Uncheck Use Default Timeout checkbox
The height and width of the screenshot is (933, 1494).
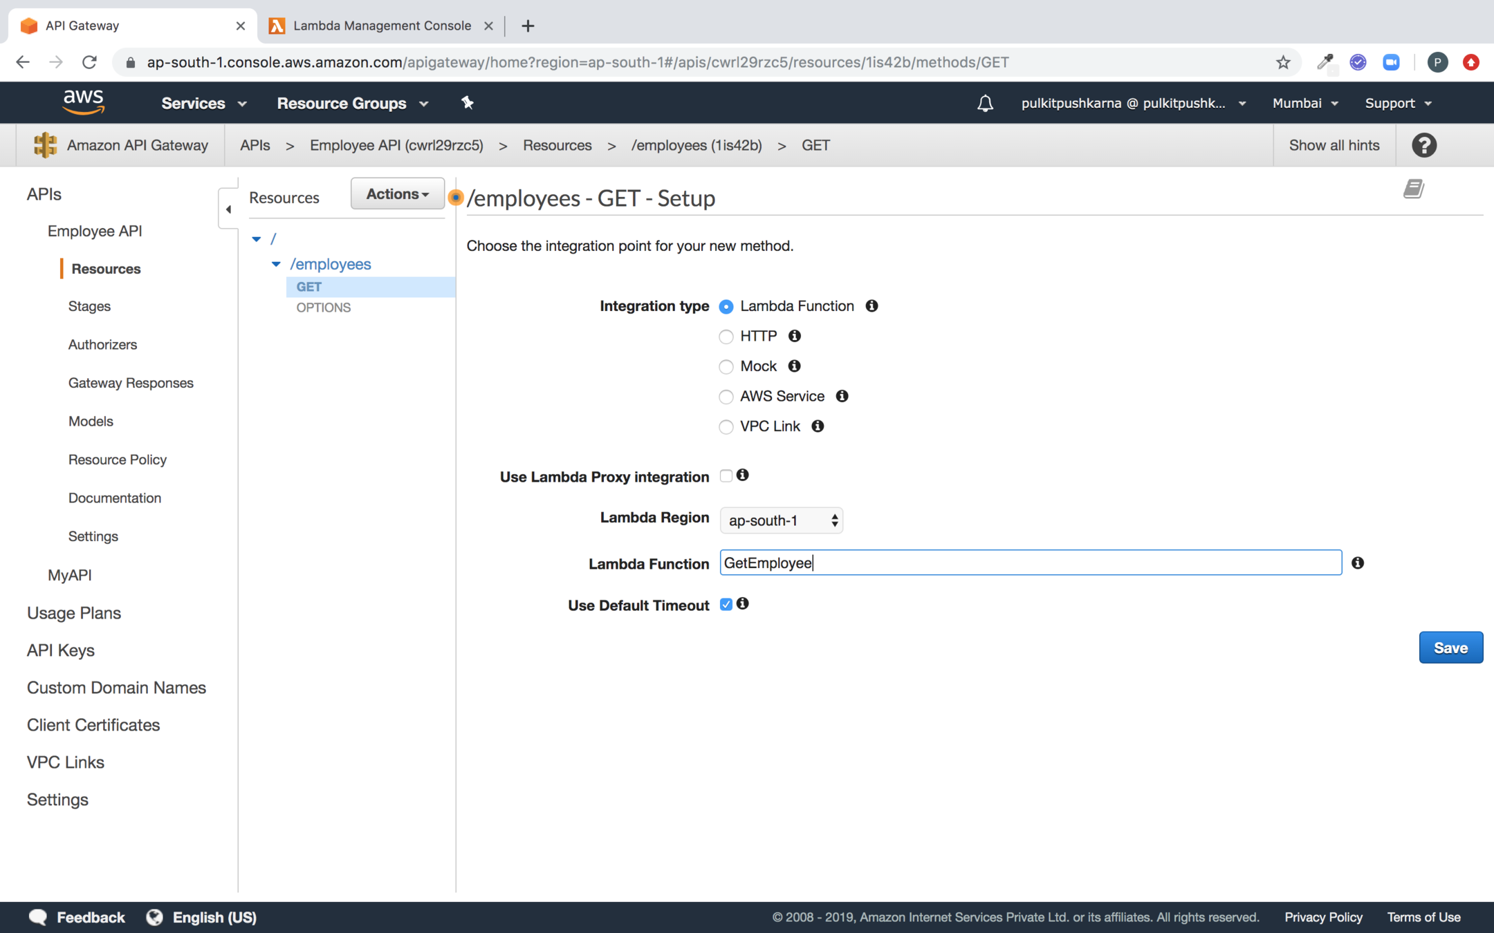(726, 604)
